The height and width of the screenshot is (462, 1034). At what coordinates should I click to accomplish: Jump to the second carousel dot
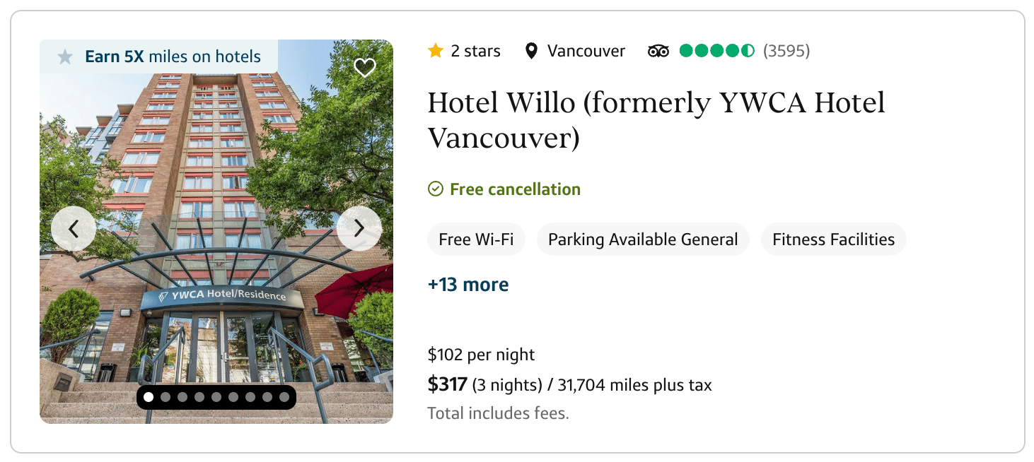coord(165,397)
